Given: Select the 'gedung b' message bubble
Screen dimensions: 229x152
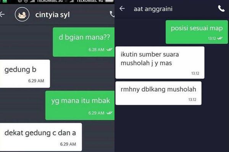Looking at the screenshot, I should coord(25,74).
